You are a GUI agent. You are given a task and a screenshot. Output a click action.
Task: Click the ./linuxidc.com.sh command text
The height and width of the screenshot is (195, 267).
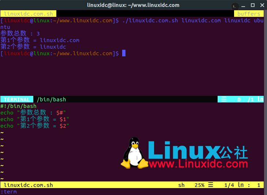(150, 20)
